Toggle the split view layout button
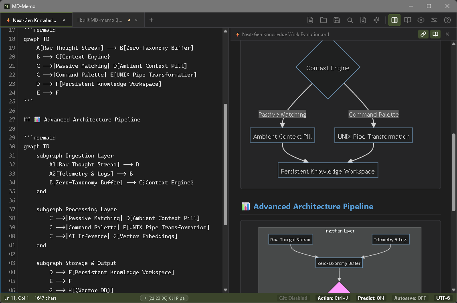 click(394, 20)
